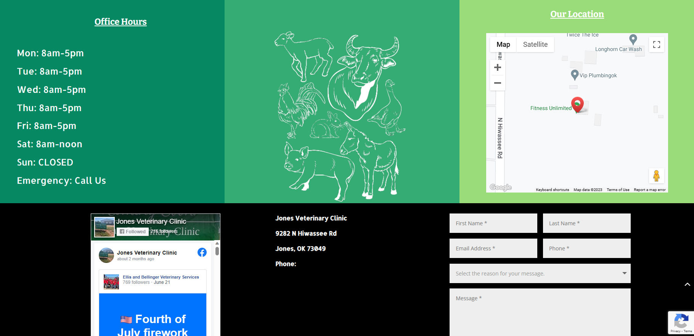Image resolution: width=694 pixels, height=336 pixels.
Task: Click the reCAPTCHA Privacy link
Action: pos(675,331)
